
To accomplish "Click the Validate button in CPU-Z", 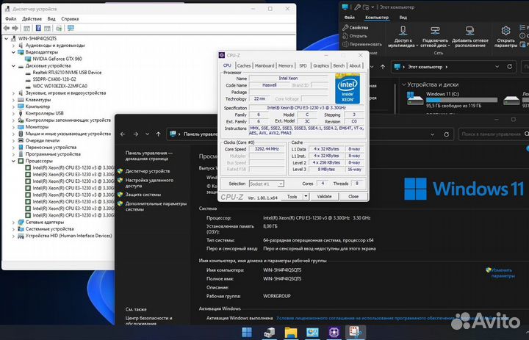I will [x=324, y=197].
